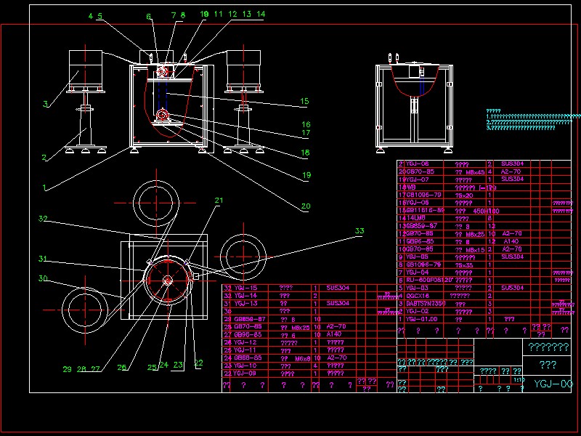Click callout 30 on the left of top view
This screenshot has height=436, width=581.
coord(43,277)
